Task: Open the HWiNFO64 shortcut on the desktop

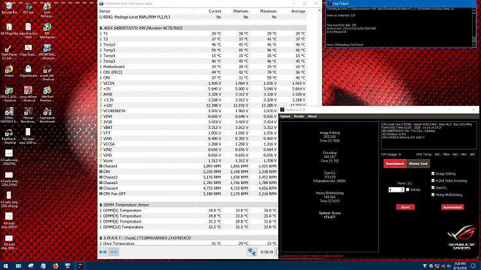Action: (x=47, y=52)
